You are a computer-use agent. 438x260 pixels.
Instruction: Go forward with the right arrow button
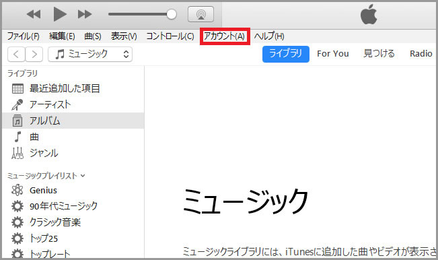tap(34, 54)
